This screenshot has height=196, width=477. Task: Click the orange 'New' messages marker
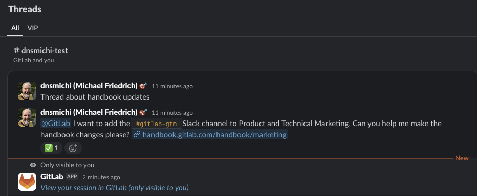pos(462,158)
